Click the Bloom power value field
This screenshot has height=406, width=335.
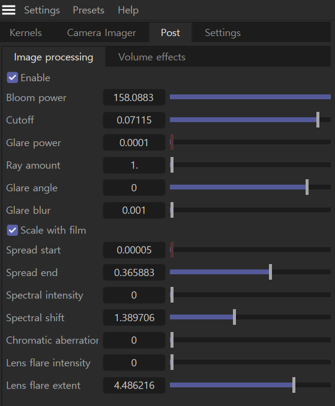tap(134, 97)
